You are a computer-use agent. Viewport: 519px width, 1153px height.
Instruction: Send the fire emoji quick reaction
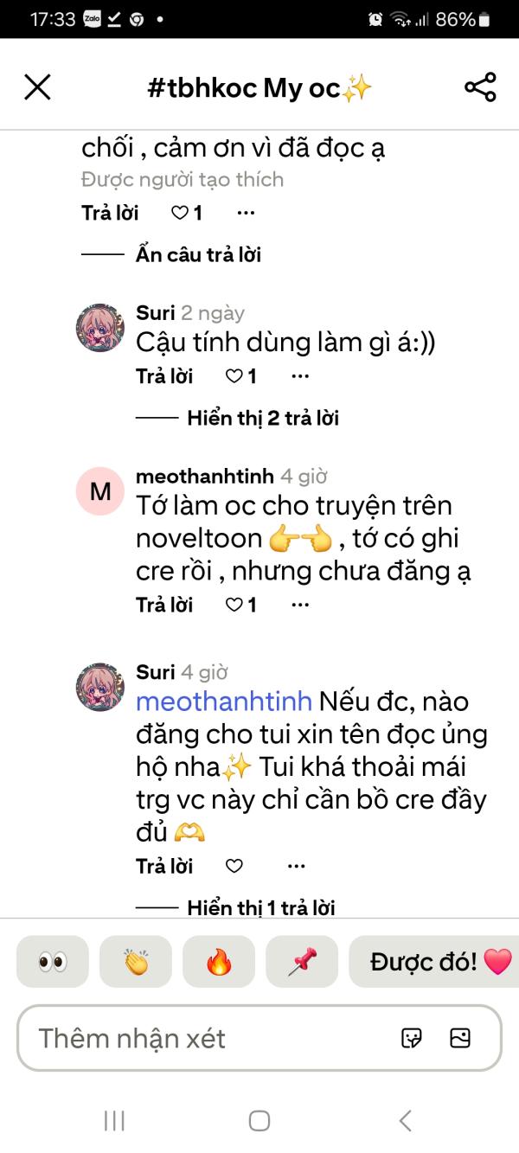click(219, 962)
